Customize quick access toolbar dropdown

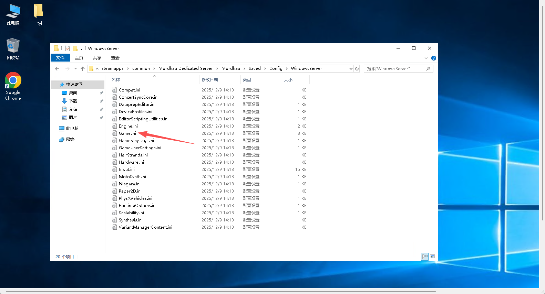pyautogui.click(x=81, y=49)
